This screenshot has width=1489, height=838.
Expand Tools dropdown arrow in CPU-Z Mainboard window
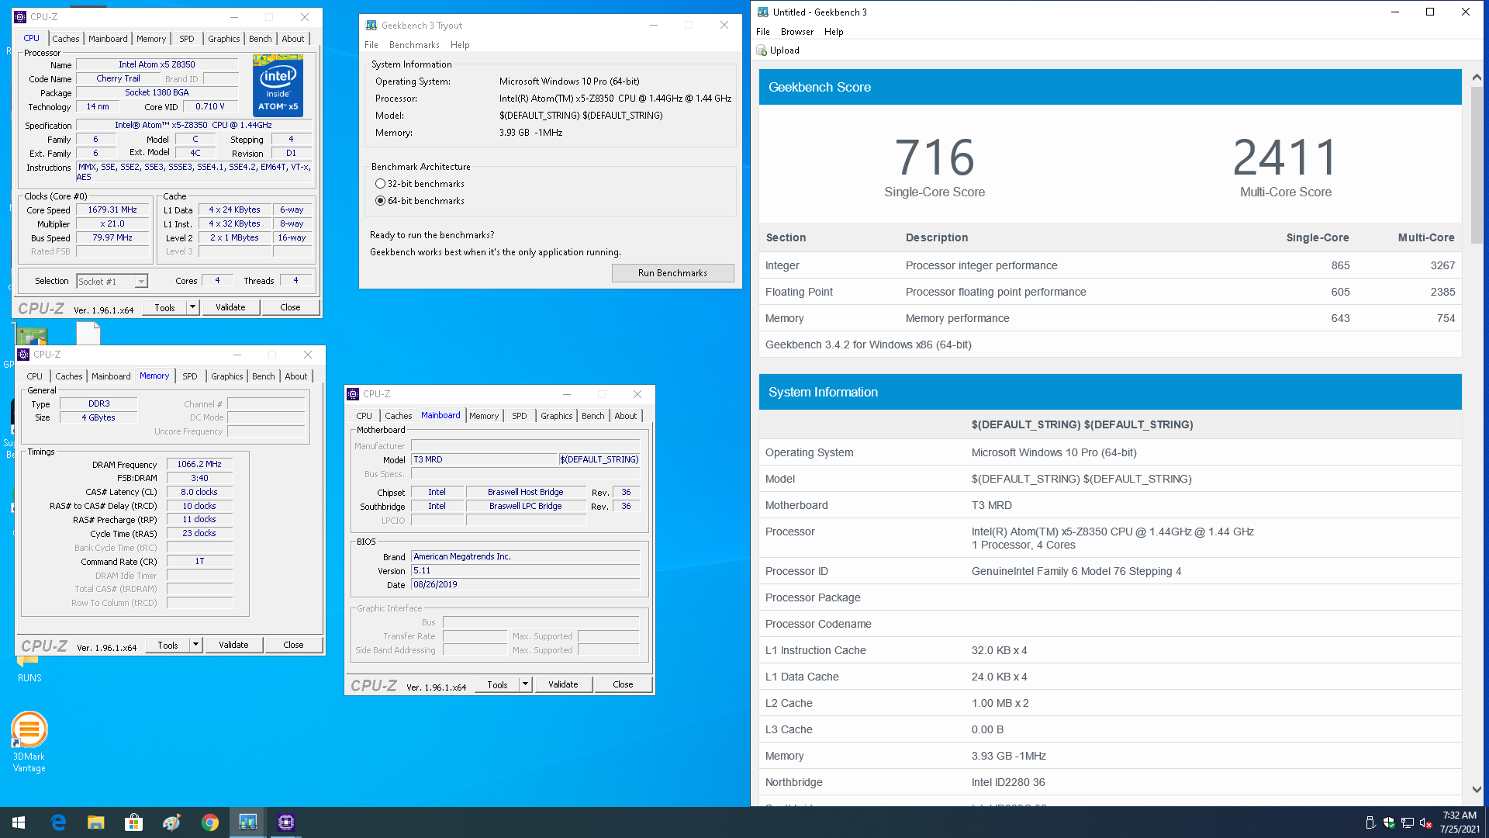coord(526,684)
